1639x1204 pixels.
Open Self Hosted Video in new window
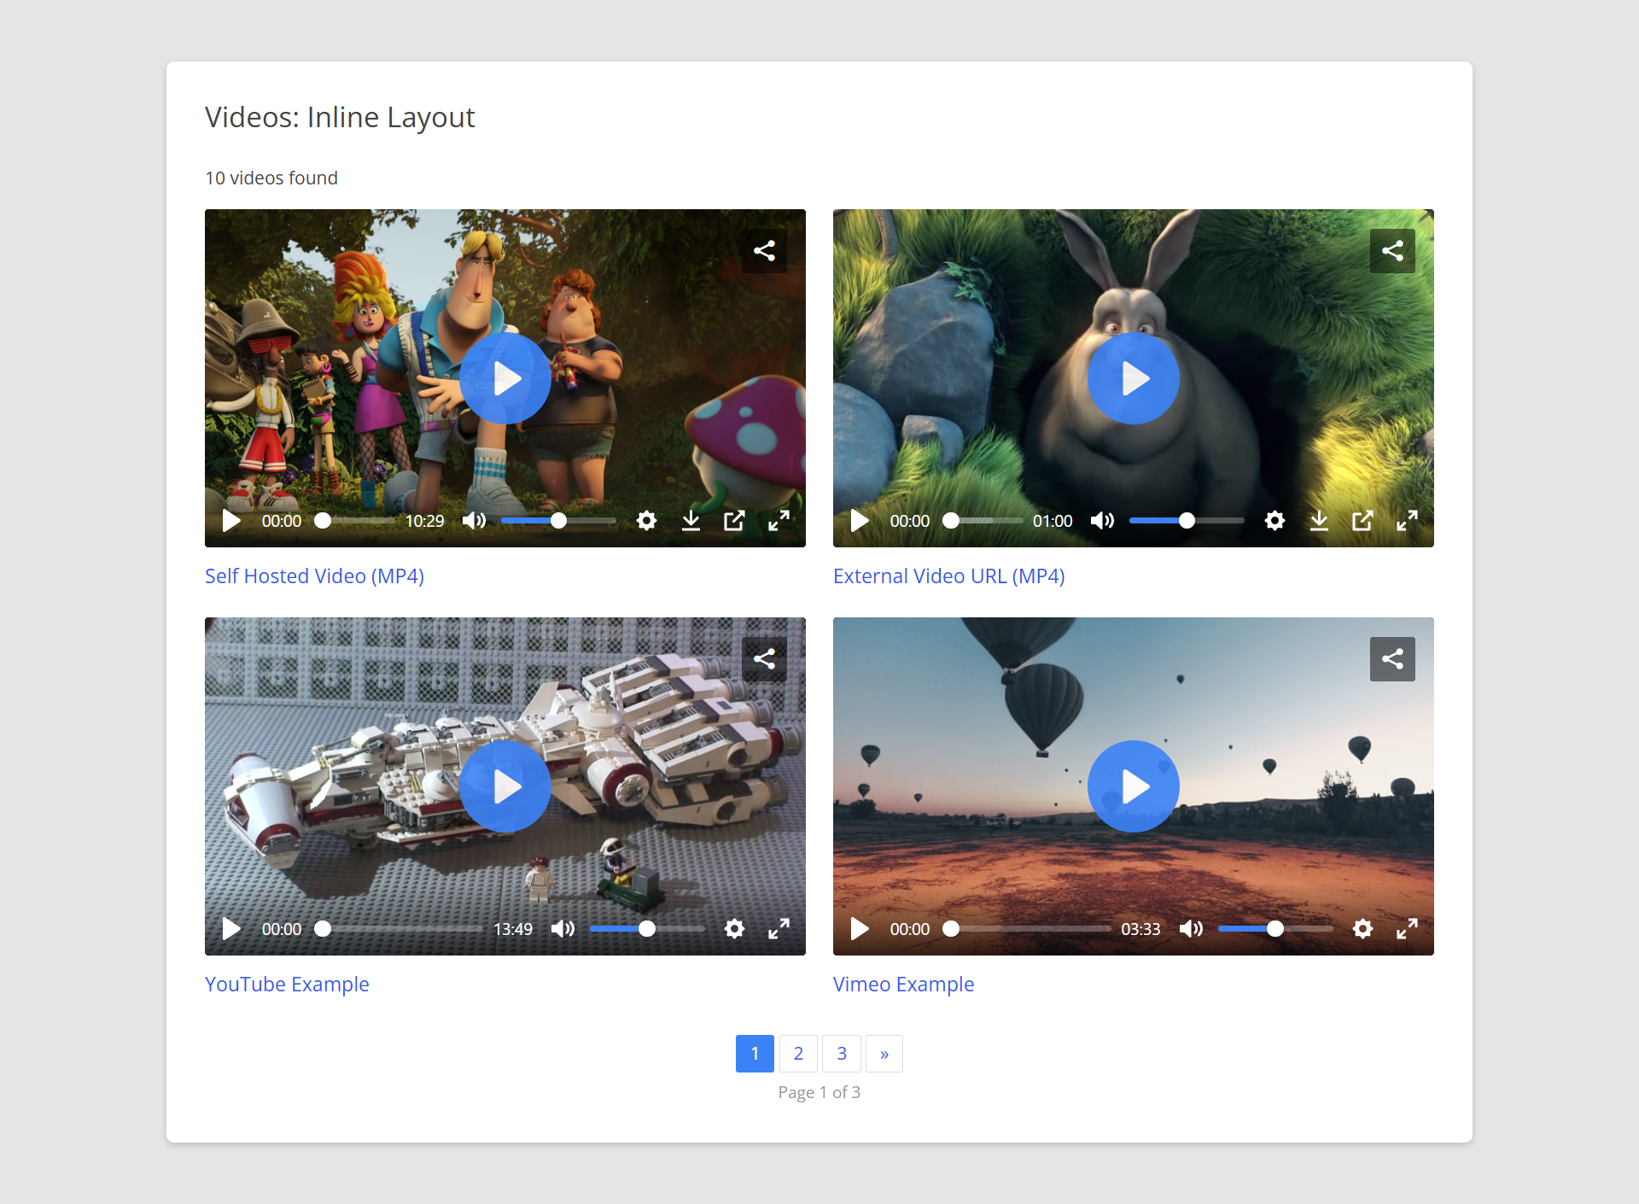pyautogui.click(x=735, y=521)
